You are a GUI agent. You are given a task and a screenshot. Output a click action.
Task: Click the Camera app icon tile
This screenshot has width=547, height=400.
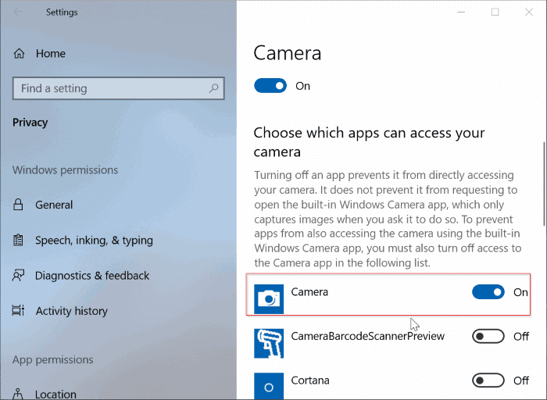269,299
